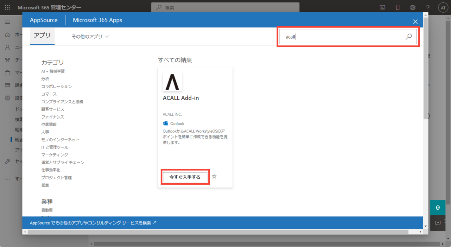
Task: Click the marketplace bag icon in navigation
Action: pos(8,73)
